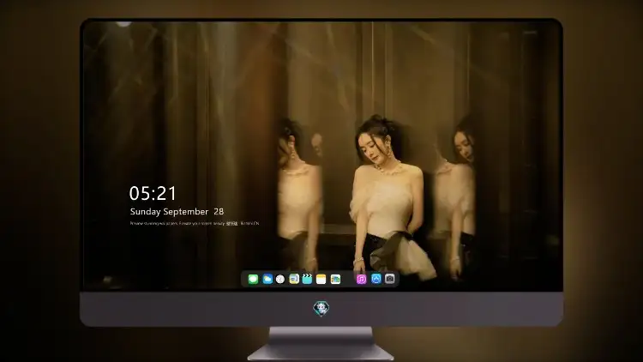
Task: Open the white Clock dock icon
Action: pyautogui.click(x=280, y=280)
